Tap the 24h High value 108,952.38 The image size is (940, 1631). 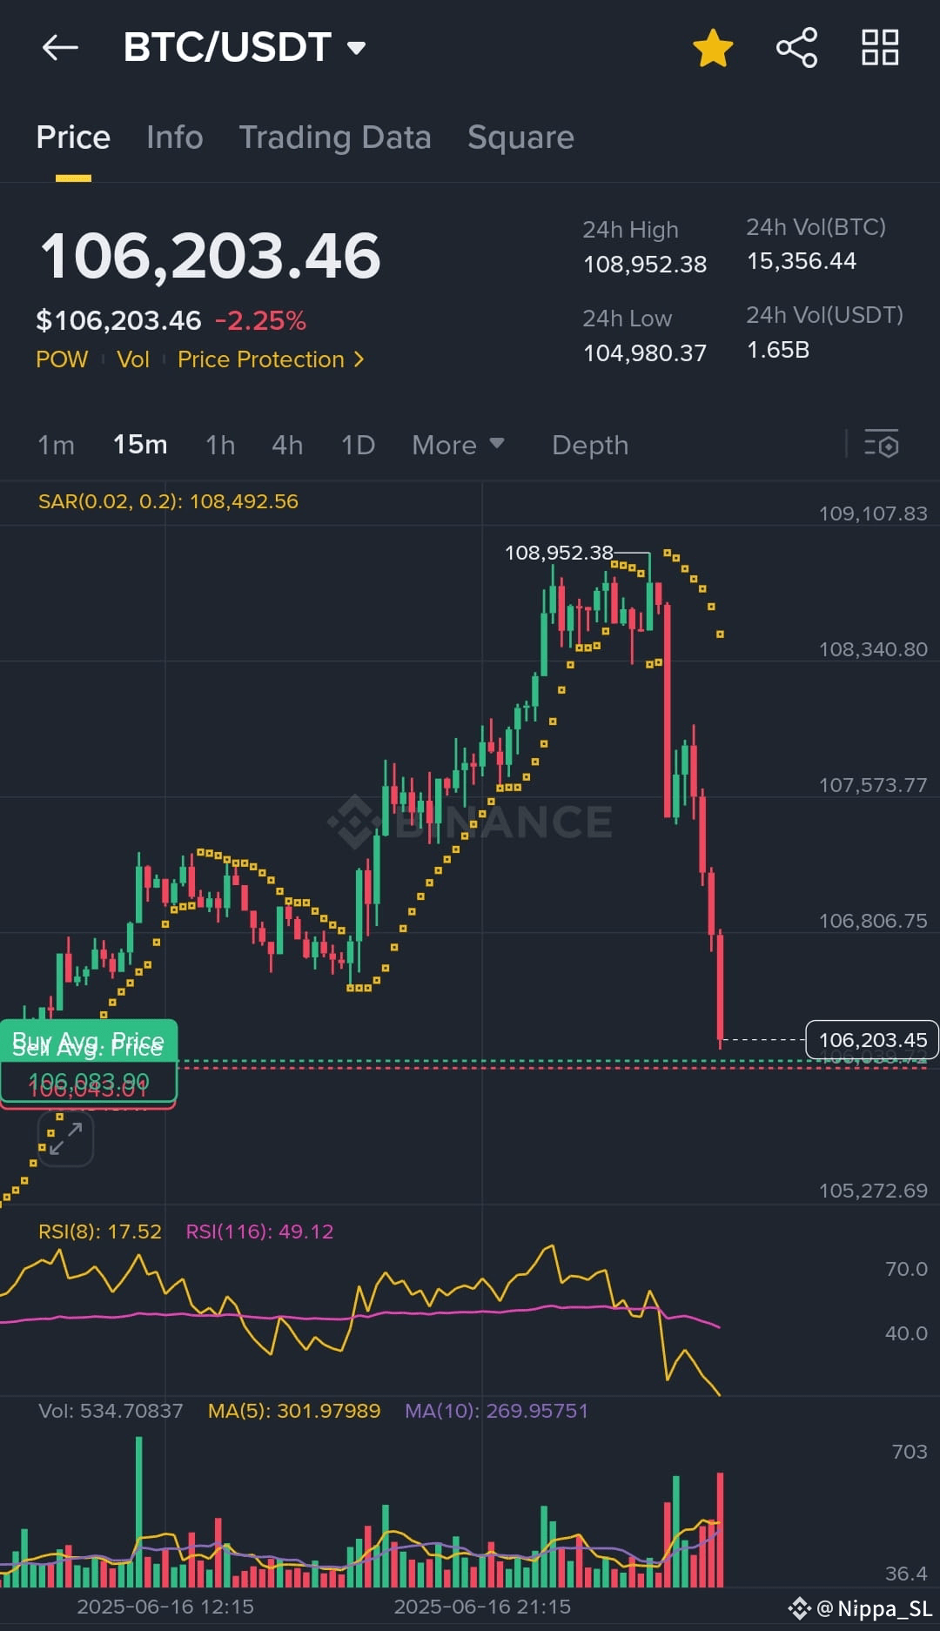645,265
